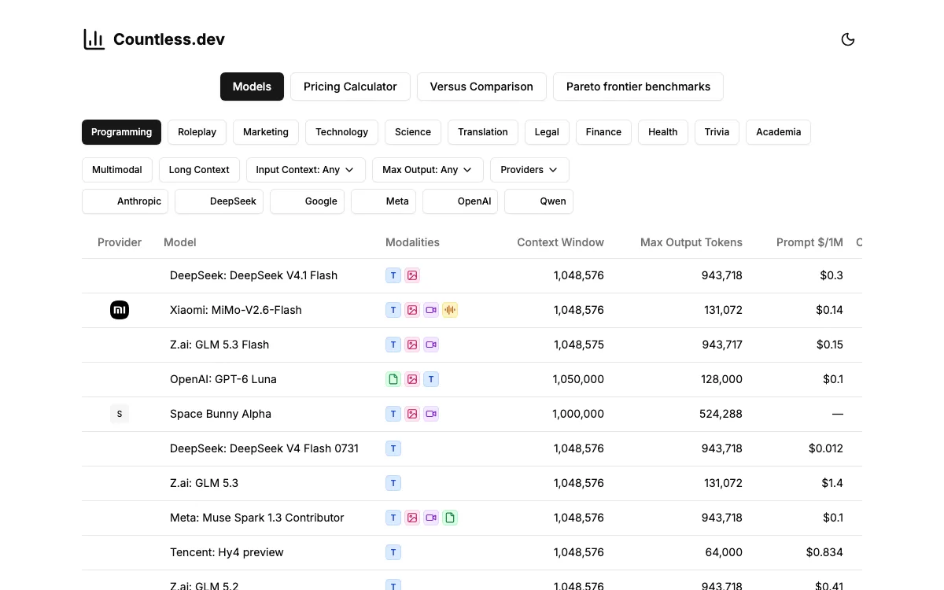Click text modality icon for Z.ai GLM 5.3 row
Viewport: 944px width, 590px height.
click(x=393, y=483)
